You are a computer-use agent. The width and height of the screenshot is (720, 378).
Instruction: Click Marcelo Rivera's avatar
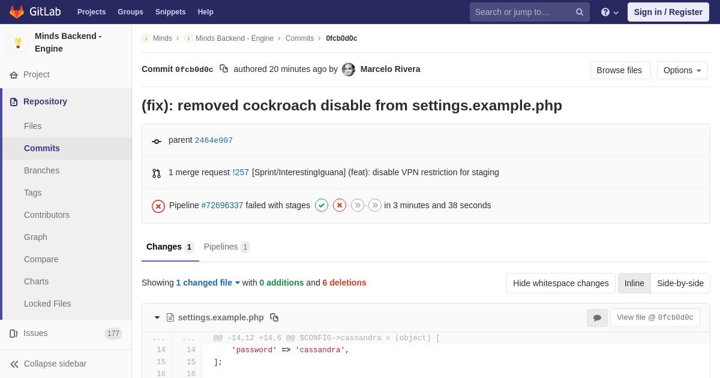pyautogui.click(x=349, y=70)
